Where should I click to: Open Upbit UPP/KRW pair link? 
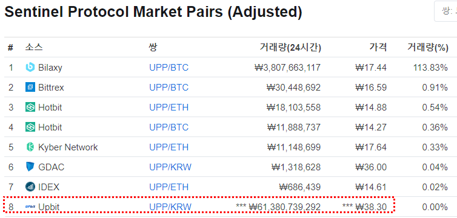point(170,207)
